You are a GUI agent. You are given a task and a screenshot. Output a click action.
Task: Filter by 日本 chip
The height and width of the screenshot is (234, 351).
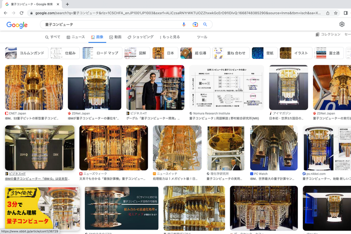tap(165, 53)
